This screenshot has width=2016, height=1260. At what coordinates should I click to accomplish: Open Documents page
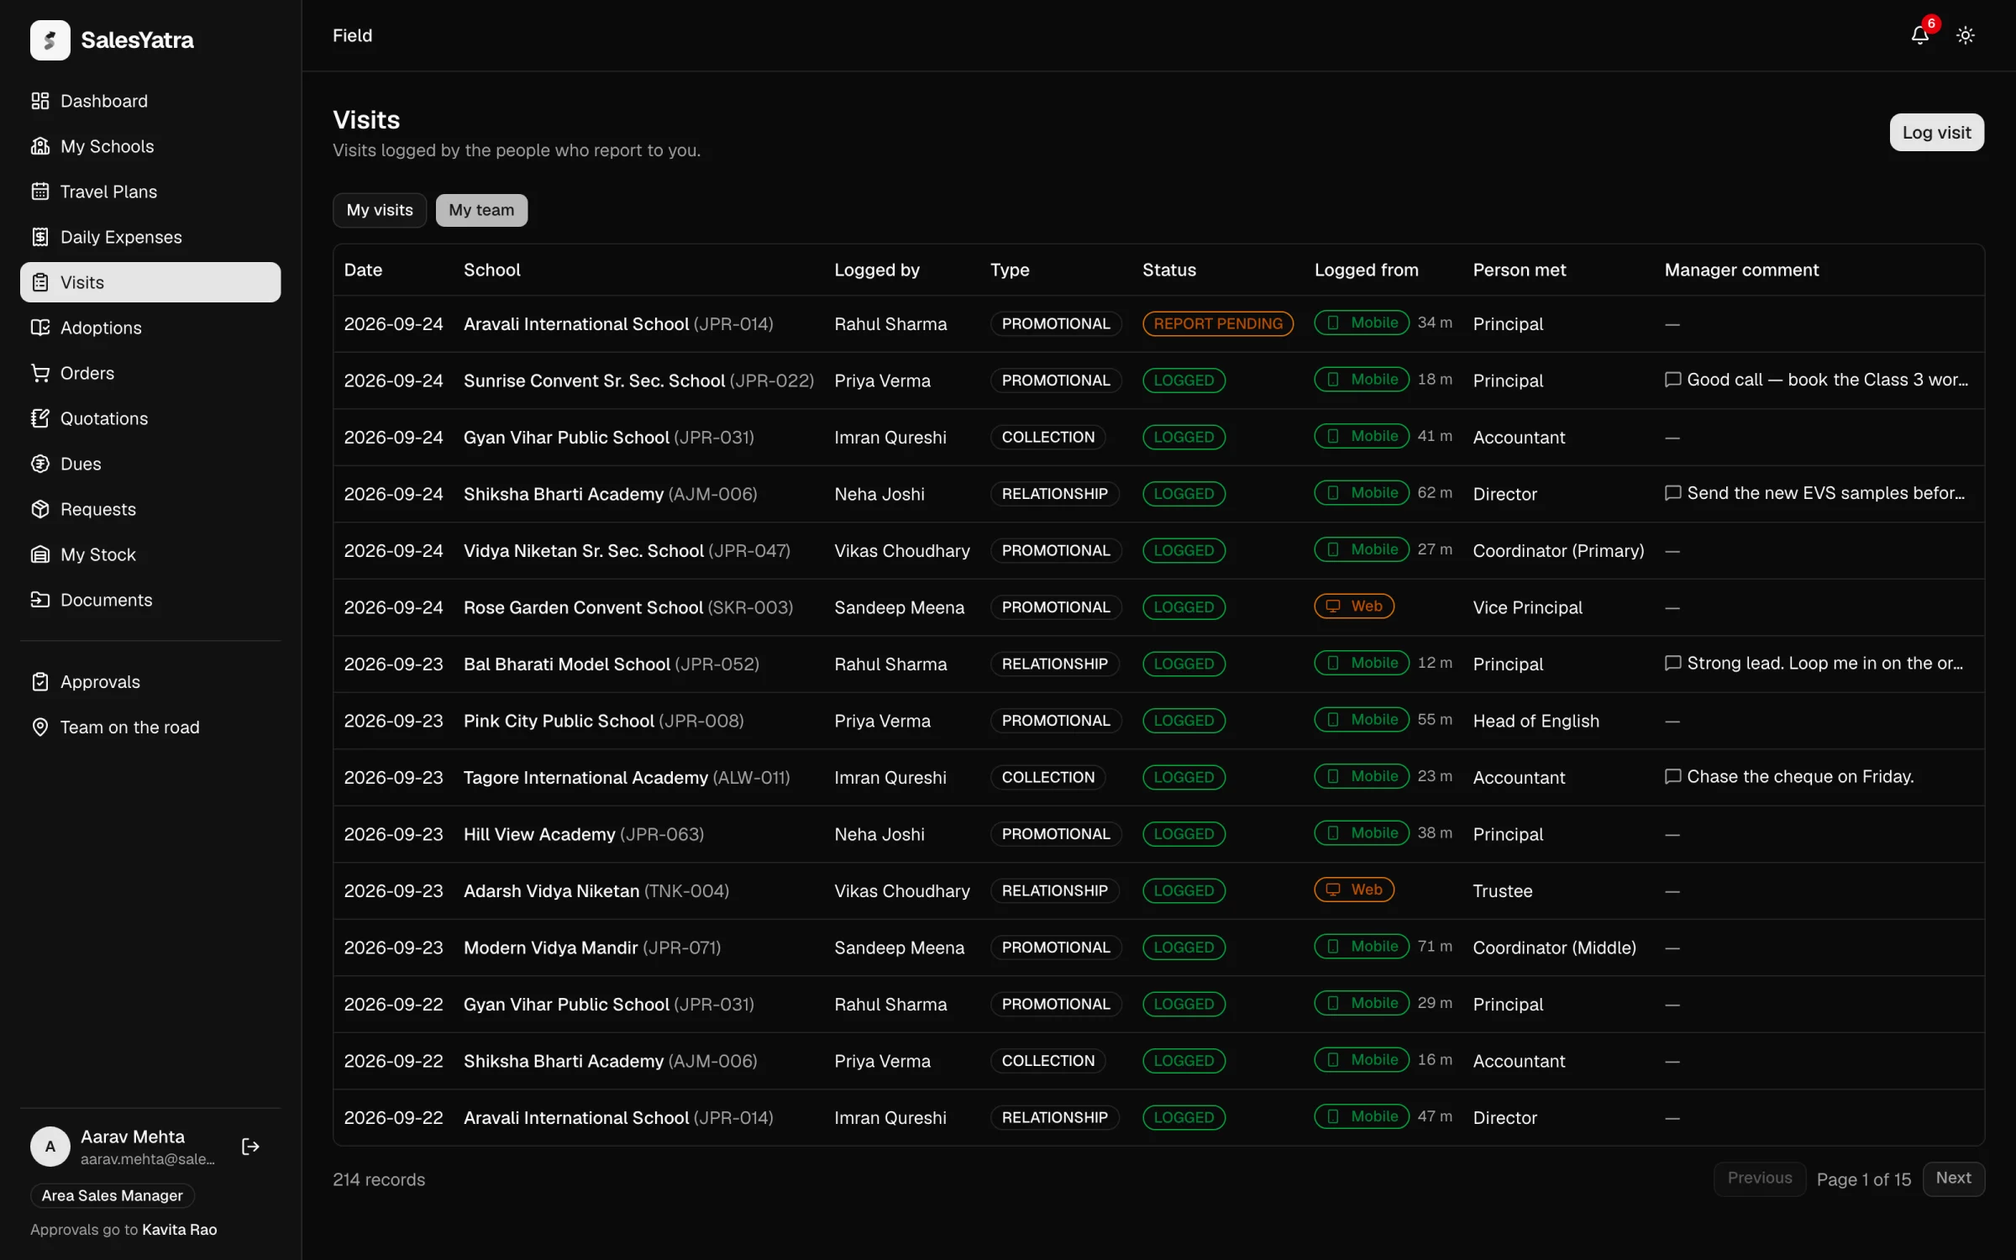tap(150, 600)
